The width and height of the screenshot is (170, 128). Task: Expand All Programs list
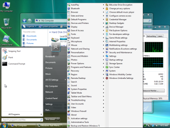pyautogui.click(x=22, y=114)
